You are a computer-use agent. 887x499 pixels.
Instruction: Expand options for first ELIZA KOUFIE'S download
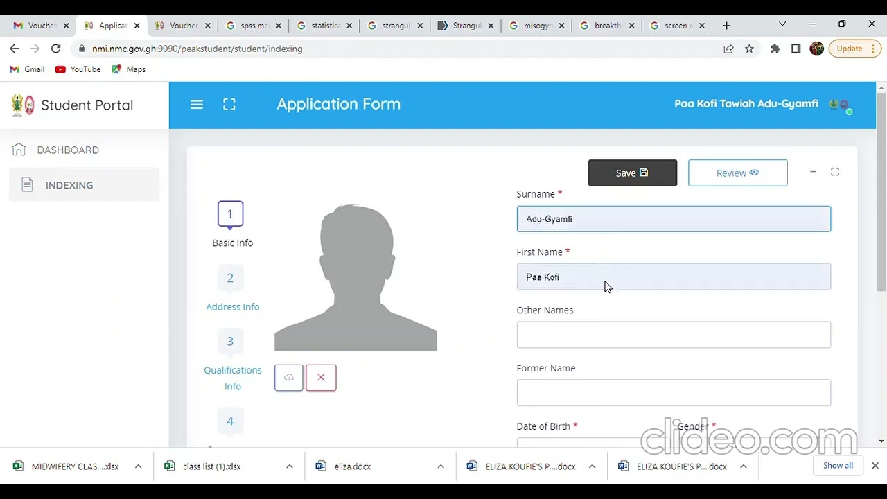coord(592,466)
